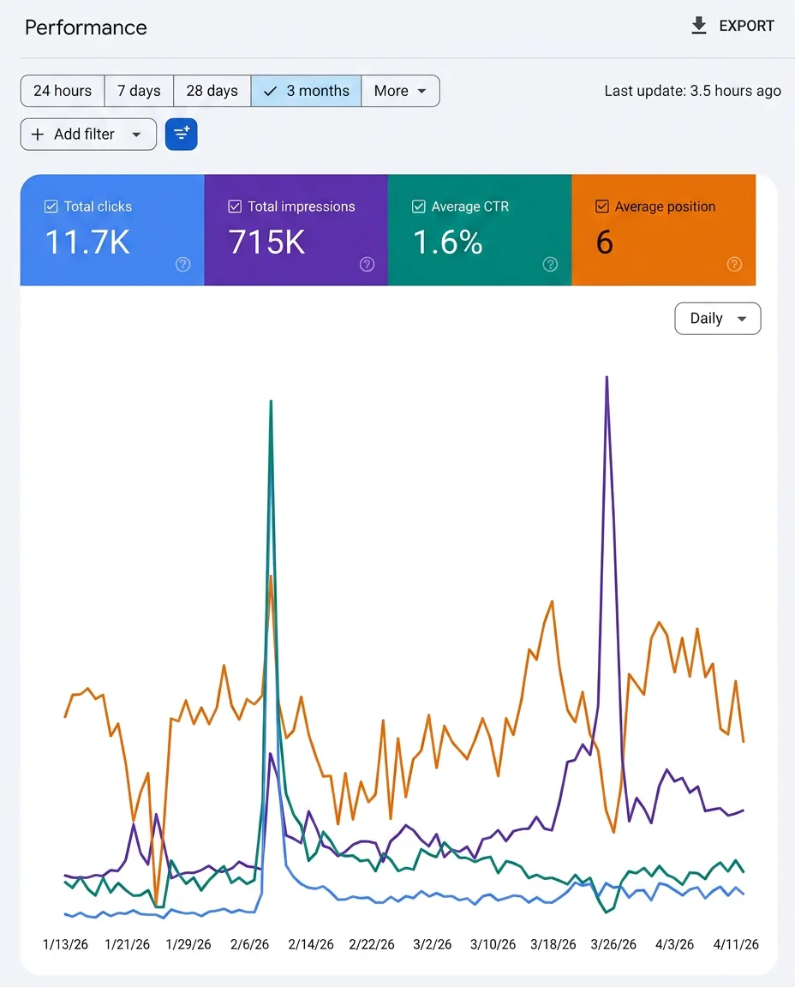The height and width of the screenshot is (987, 795).
Task: Expand the More date range dropdown
Action: (x=400, y=91)
